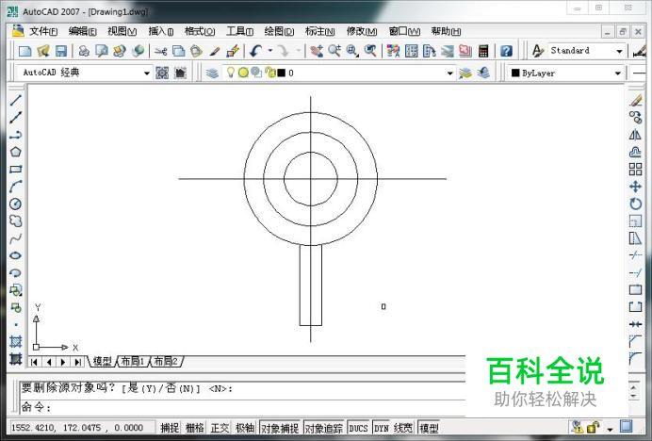Open the 修改(M) menu
Image resolution: width=652 pixels, height=441 pixels.
coord(362,31)
